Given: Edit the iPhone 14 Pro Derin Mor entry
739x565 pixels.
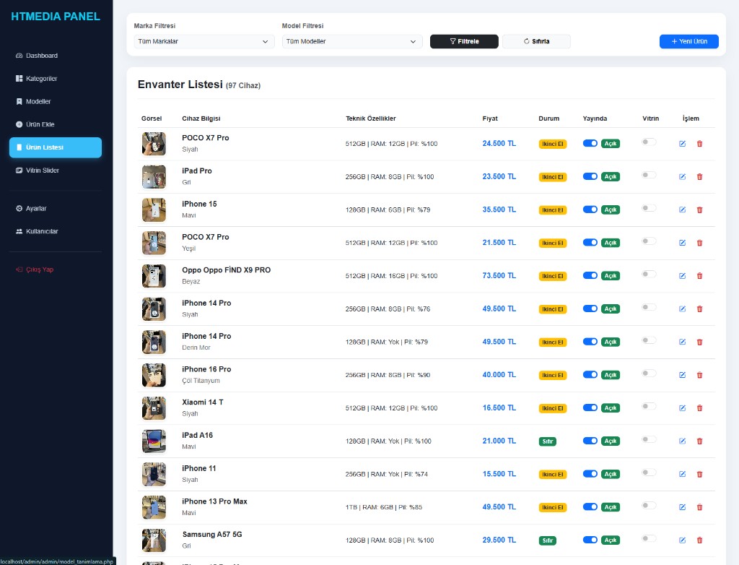Looking at the screenshot, I should pyautogui.click(x=682, y=342).
